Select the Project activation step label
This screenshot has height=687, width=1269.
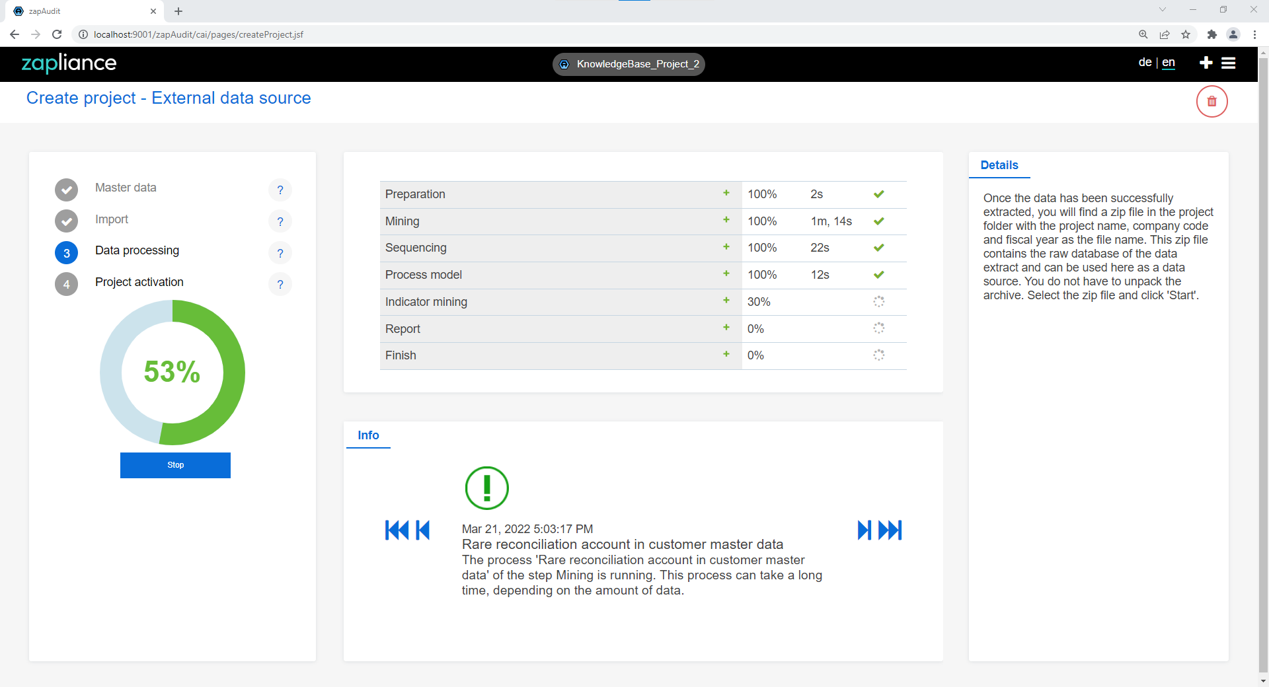[x=139, y=282]
